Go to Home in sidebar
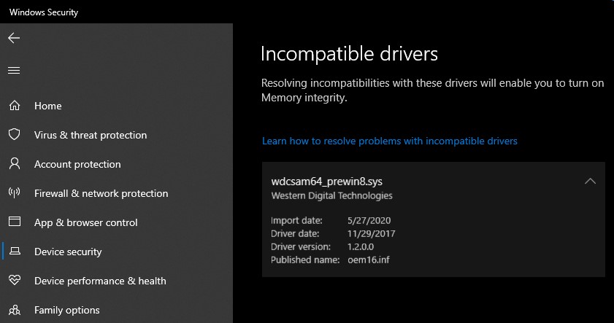Viewport: 614px width, 323px height. [48, 106]
